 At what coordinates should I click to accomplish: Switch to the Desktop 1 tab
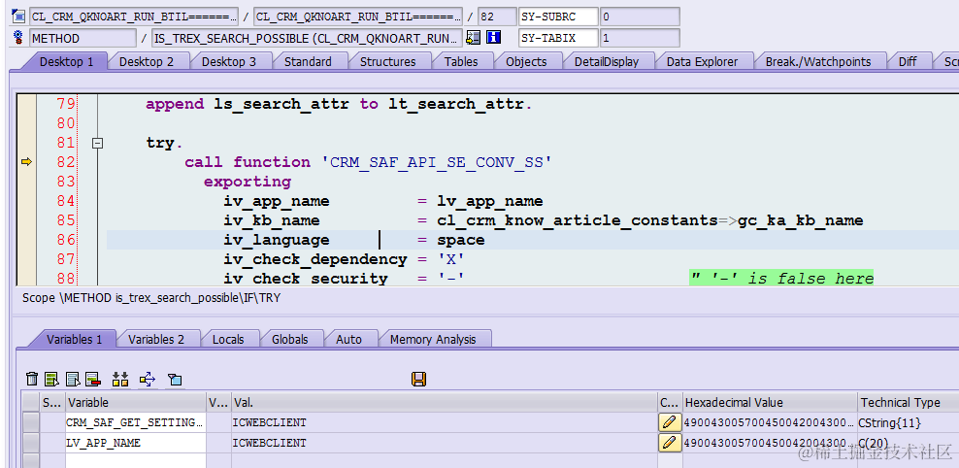[66, 62]
